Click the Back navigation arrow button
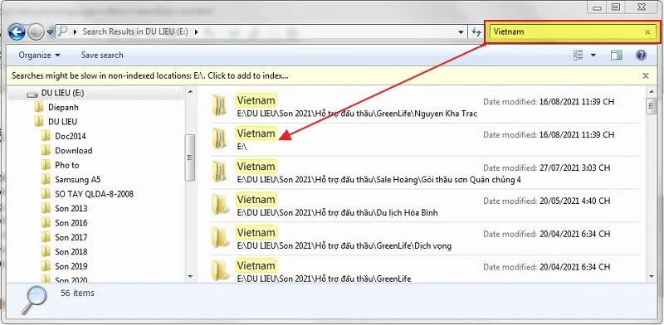The width and height of the screenshot is (664, 325). pos(17,32)
